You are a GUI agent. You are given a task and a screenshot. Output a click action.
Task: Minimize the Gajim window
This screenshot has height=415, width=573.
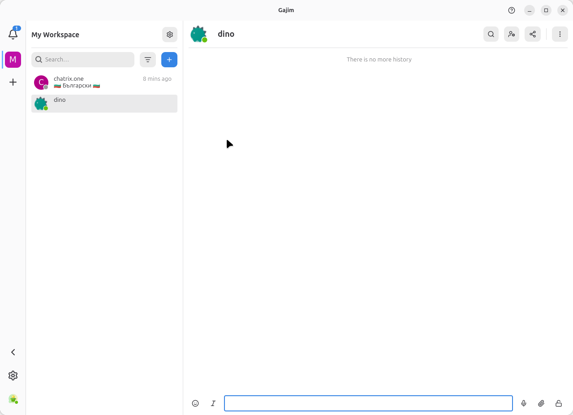[x=530, y=10]
